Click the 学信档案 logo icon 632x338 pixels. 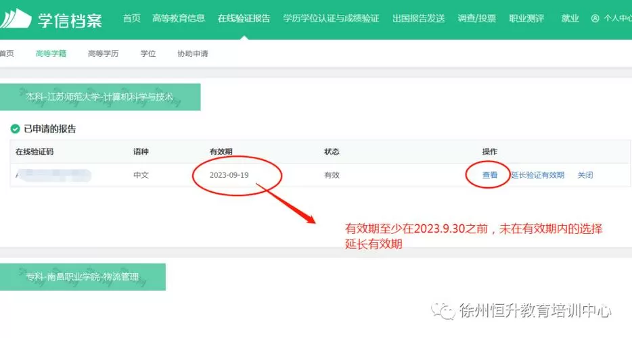tap(16, 18)
